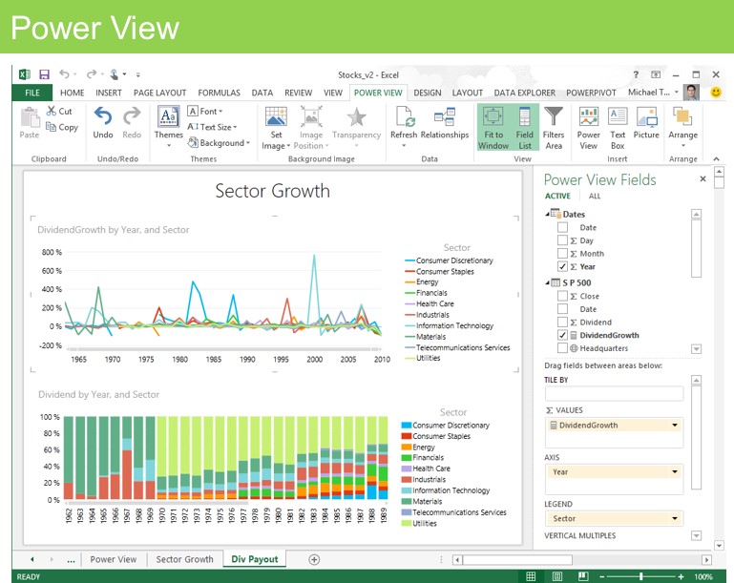734x583 pixels.
Task: Show ACTIVE fields in Power View Fields
Action: pyautogui.click(x=557, y=196)
